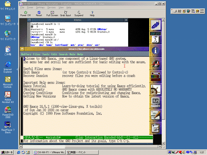Open the VMware Power menu

(x=30, y=8)
